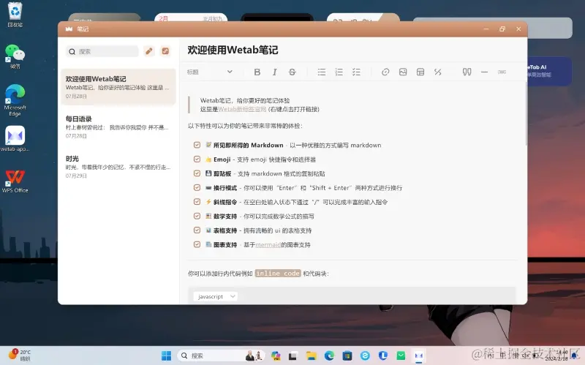The image size is (585, 365).
Task: Toggle the 剪贴板 checklist checkbox
Action: click(x=197, y=173)
